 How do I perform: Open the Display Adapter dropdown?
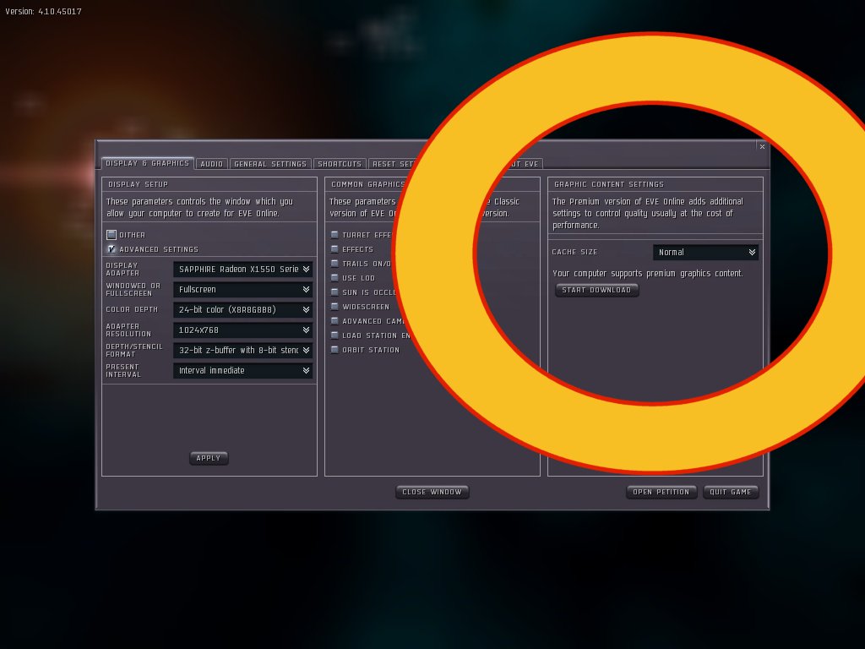click(242, 269)
